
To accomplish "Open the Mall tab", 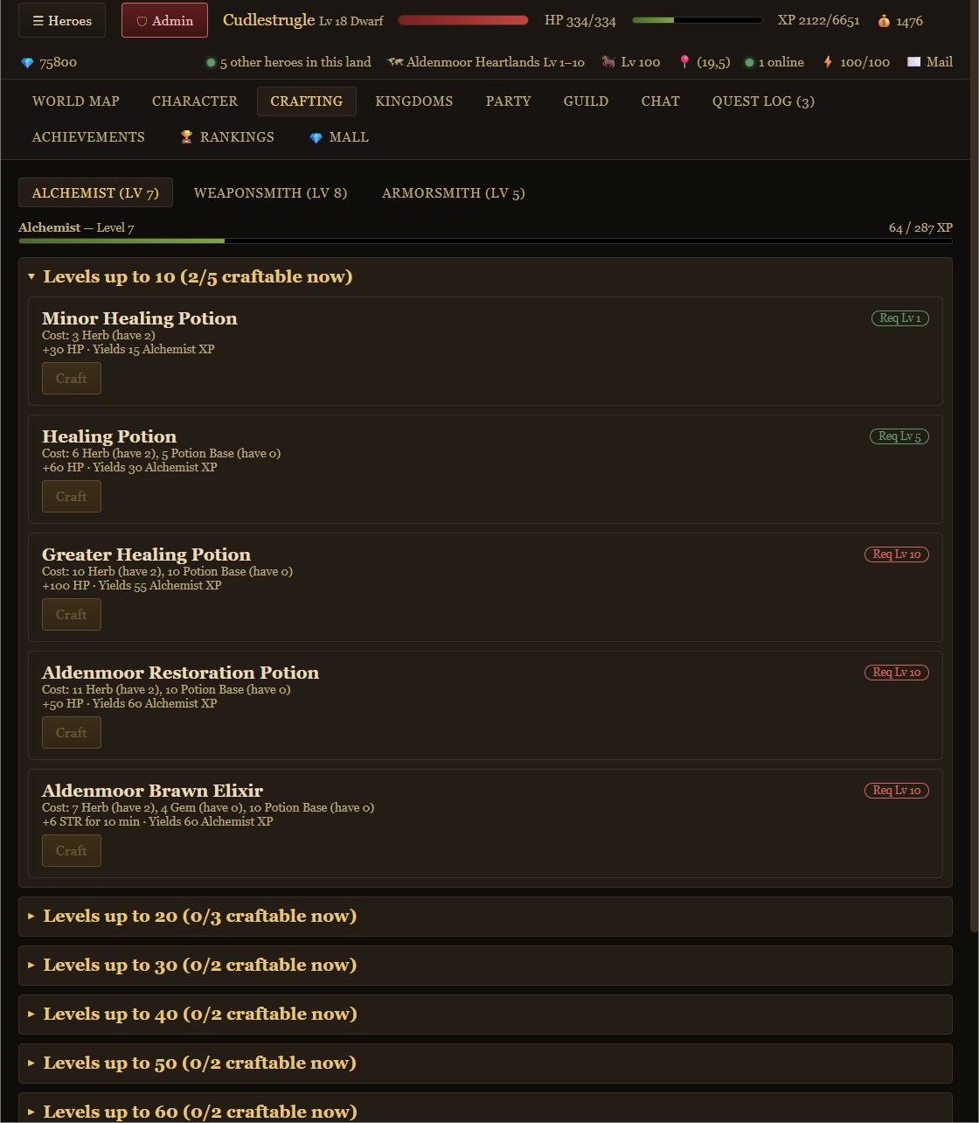I will click(339, 137).
